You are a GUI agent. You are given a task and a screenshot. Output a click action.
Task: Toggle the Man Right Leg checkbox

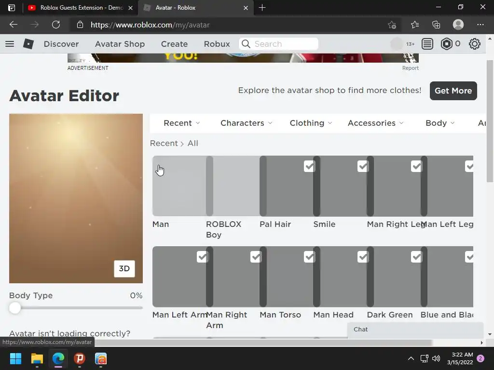click(x=416, y=166)
